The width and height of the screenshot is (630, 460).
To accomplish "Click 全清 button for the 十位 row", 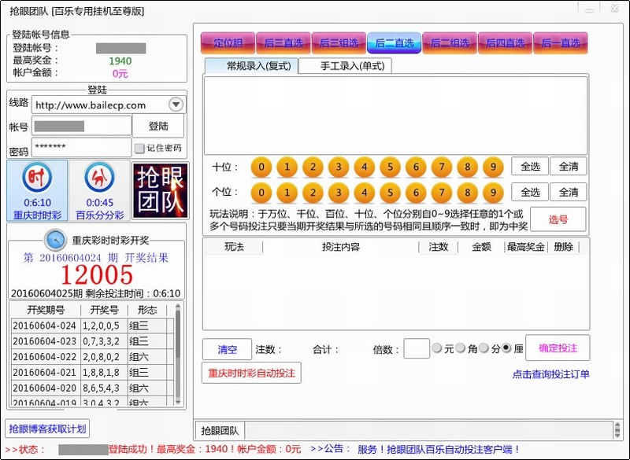I will [569, 167].
